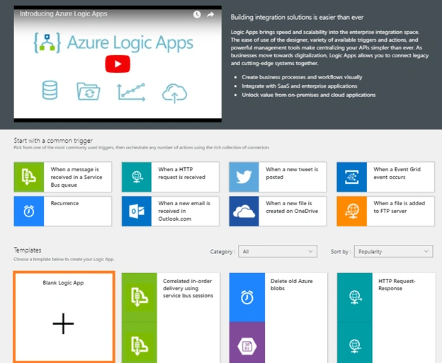Click top globe icon in HTTP Request-Response template
442x363 pixels.
[x=355, y=297]
